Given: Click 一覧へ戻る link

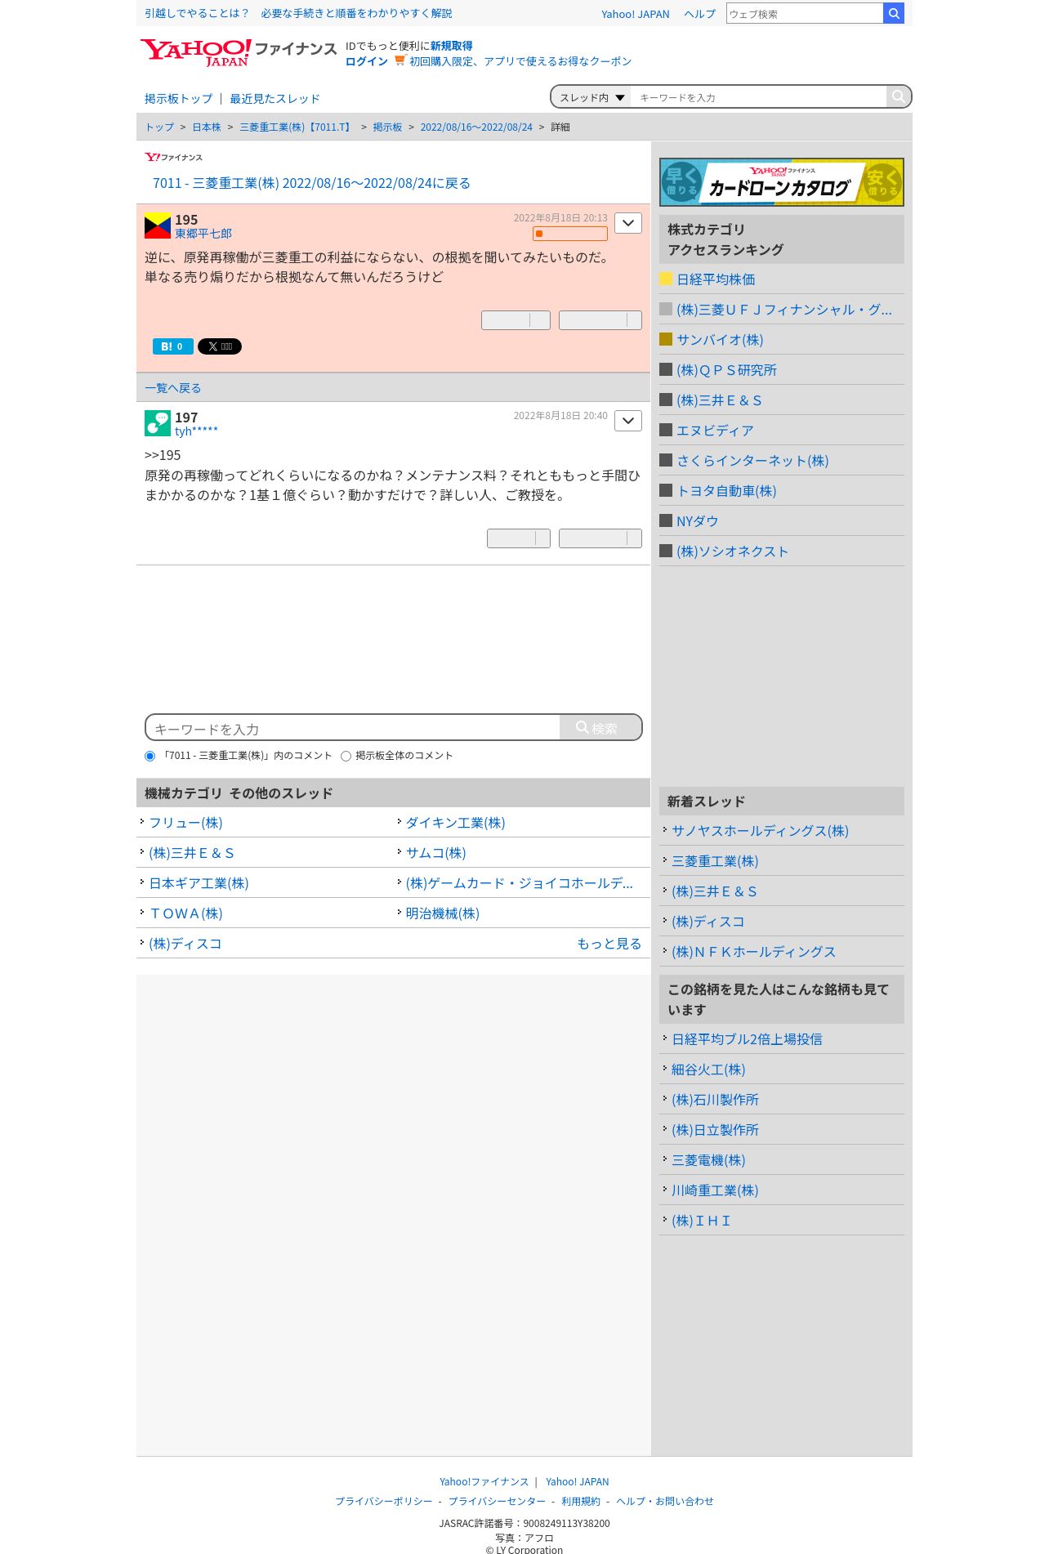Looking at the screenshot, I should [x=172, y=388].
